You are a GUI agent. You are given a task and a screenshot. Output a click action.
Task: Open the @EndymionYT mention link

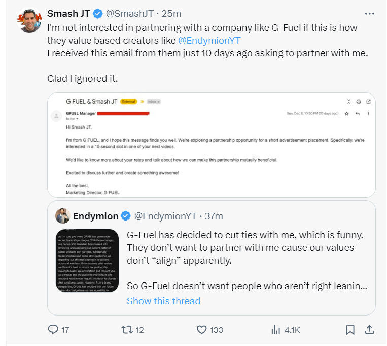pos(209,41)
